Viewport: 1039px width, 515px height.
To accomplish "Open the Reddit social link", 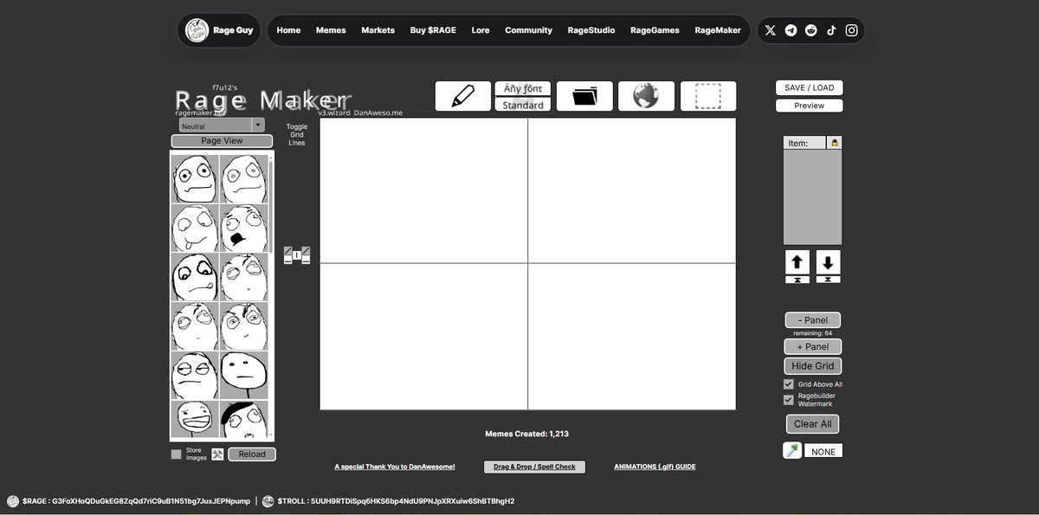I will click(811, 30).
